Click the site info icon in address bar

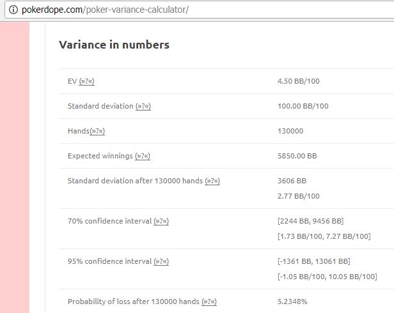(x=13, y=10)
